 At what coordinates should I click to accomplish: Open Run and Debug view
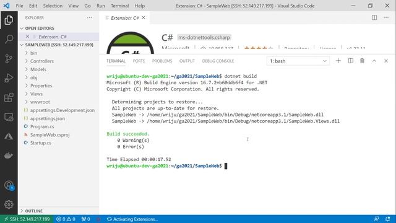click(9, 78)
